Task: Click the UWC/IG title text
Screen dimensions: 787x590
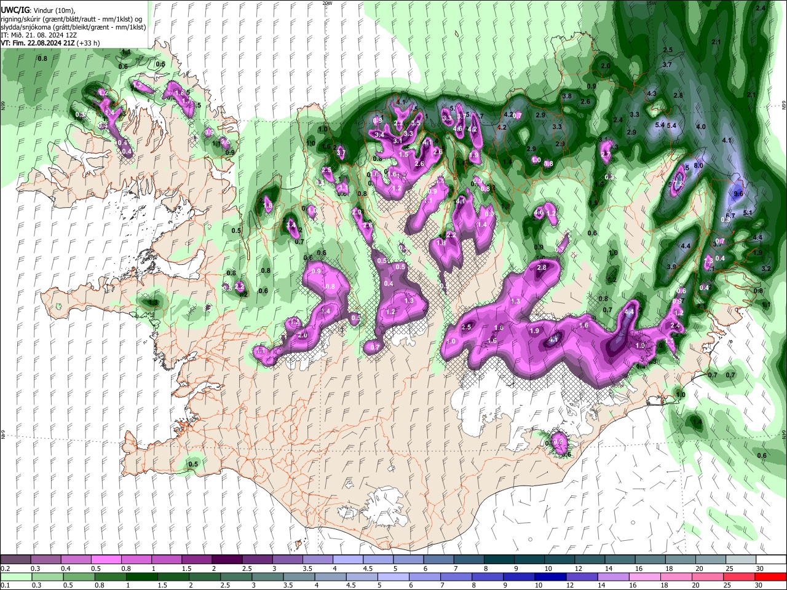Action: tap(14, 10)
